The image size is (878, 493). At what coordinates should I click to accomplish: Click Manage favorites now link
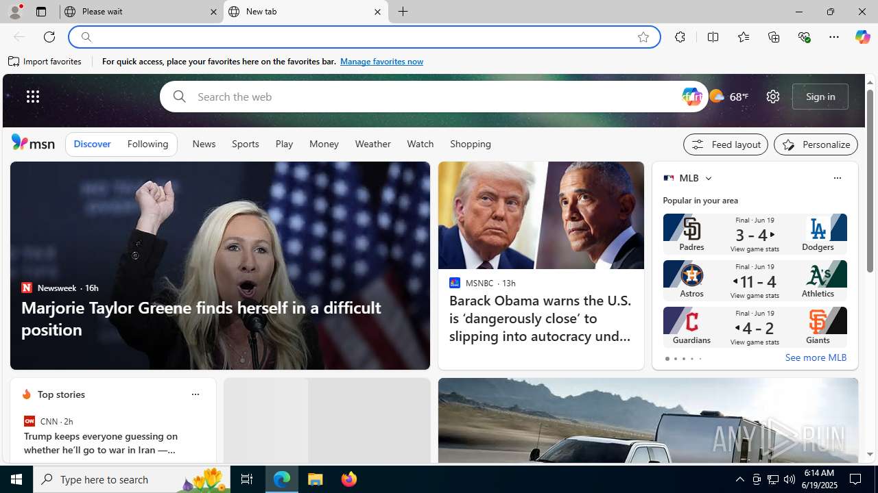(381, 62)
